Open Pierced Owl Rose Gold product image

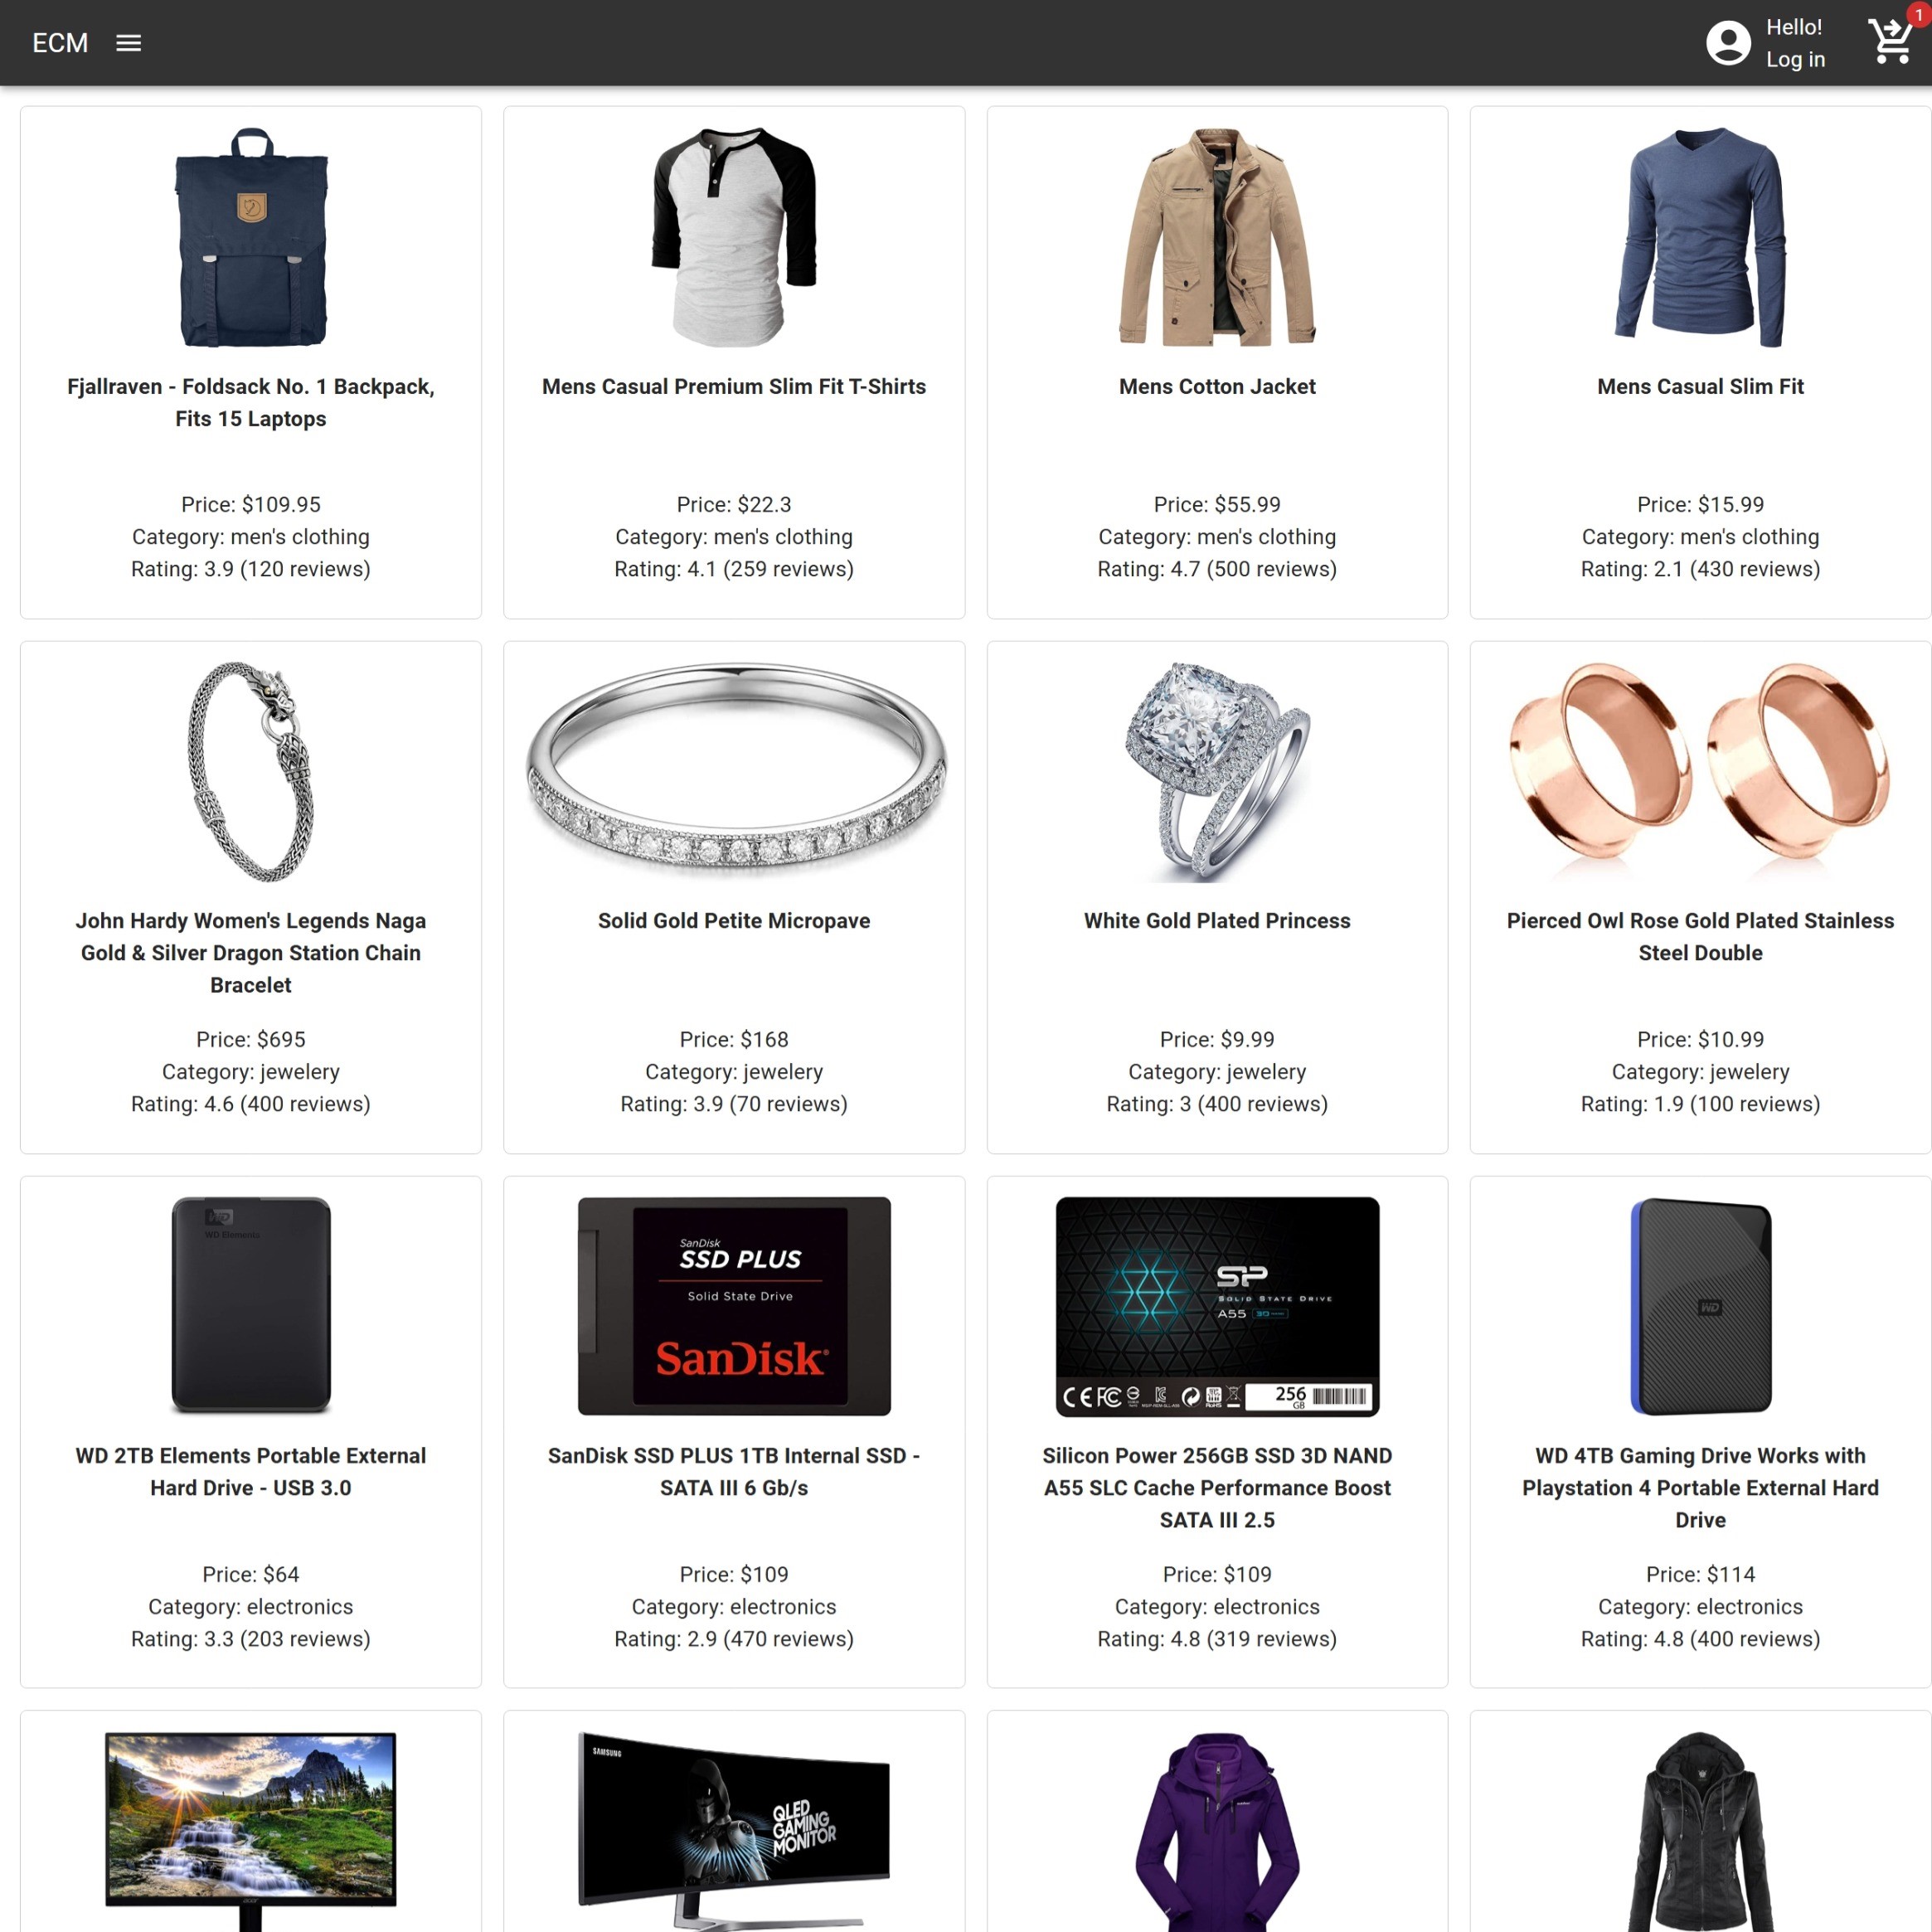(x=1700, y=762)
